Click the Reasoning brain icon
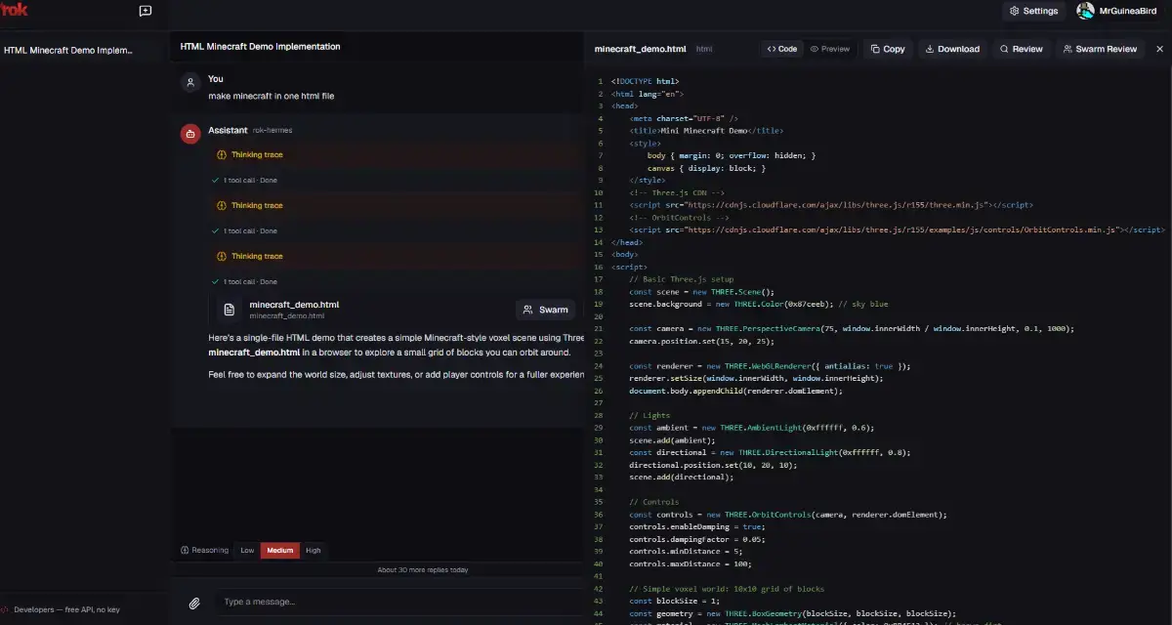 185,550
